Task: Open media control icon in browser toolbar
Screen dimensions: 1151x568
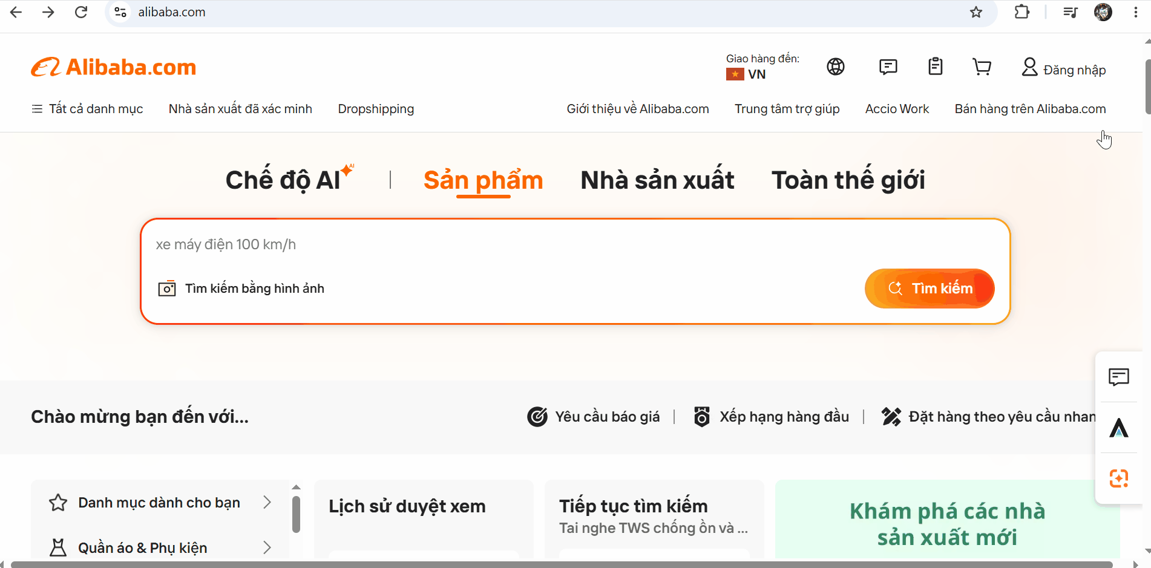Action: [x=1070, y=12]
